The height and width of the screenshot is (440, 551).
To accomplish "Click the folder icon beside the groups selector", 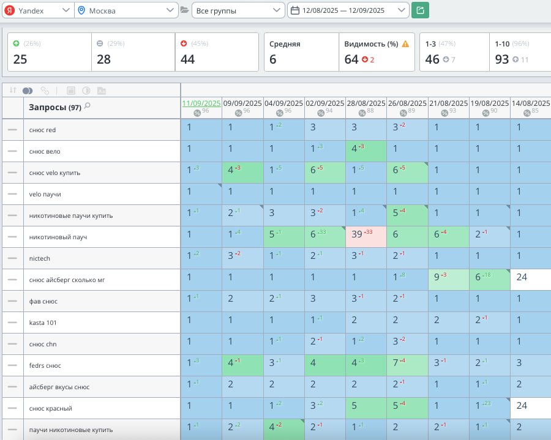I will click(184, 10).
